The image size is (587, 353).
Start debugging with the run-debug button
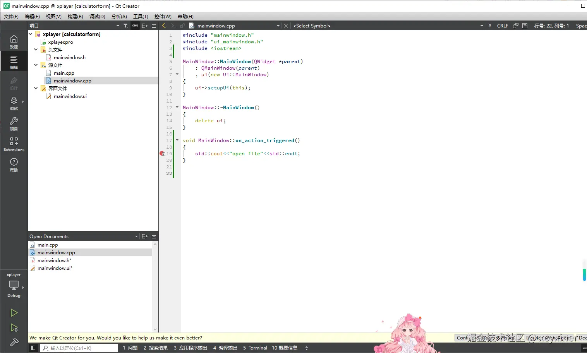tap(14, 328)
